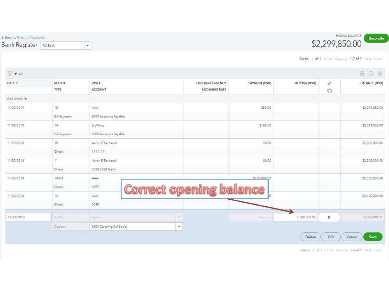Click the Edit button
The height and width of the screenshot is (291, 389).
coord(331,237)
